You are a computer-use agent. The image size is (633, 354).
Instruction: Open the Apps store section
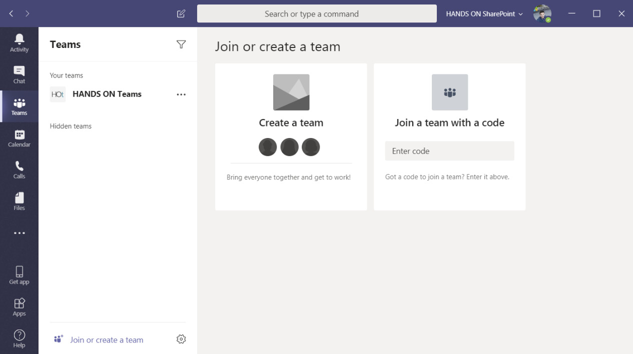tap(19, 306)
